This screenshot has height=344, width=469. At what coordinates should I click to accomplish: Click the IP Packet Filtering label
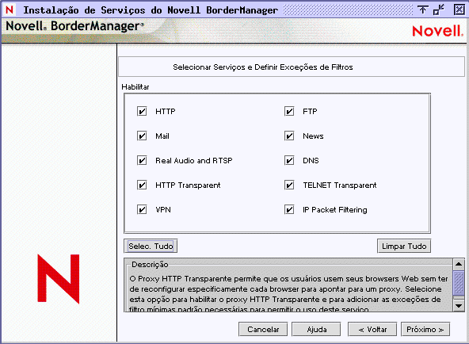(x=334, y=210)
